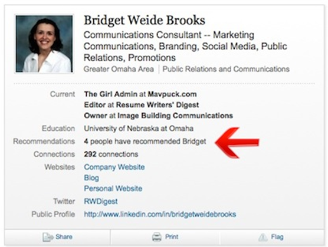Viewport: 328px width, 247px height.
Task: Open the linkedin.com public profile URL
Action: point(160,214)
